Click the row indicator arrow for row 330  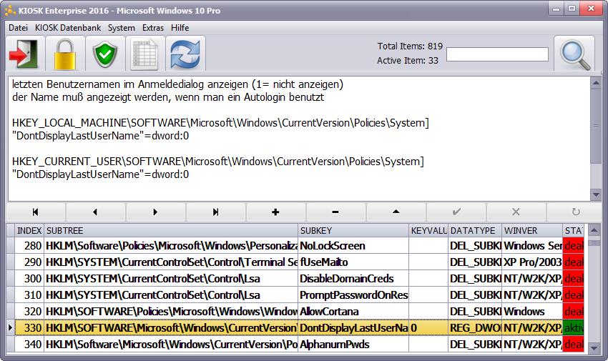(11, 328)
